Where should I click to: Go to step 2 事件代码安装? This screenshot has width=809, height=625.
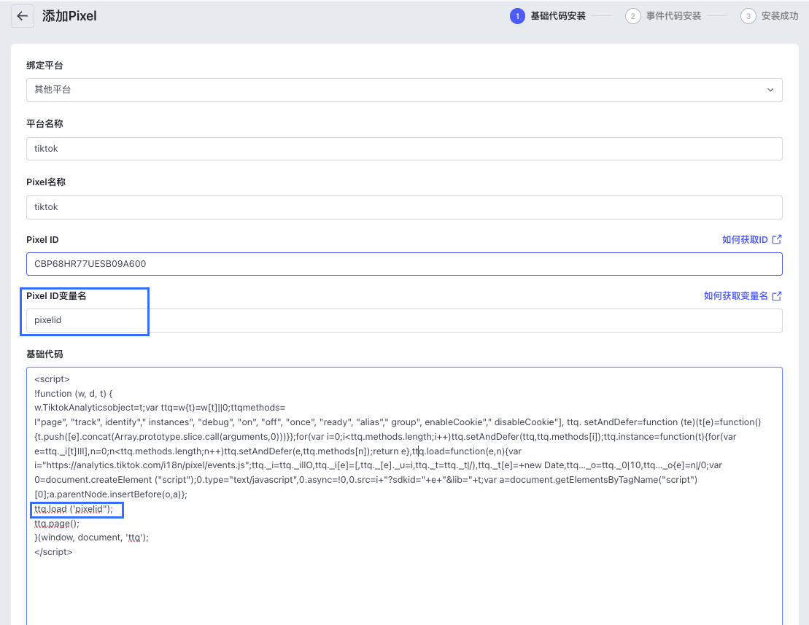coord(663,16)
